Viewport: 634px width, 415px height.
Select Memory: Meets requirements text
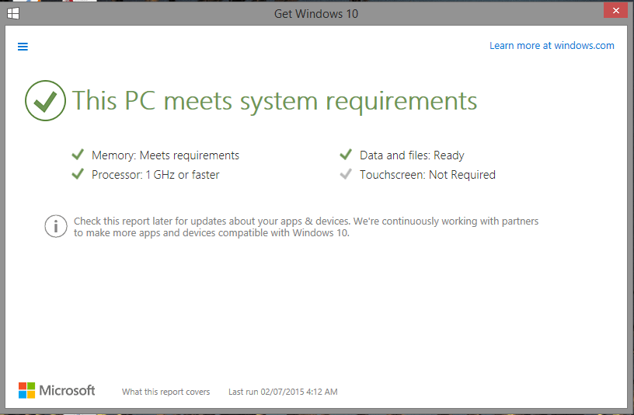(x=165, y=155)
